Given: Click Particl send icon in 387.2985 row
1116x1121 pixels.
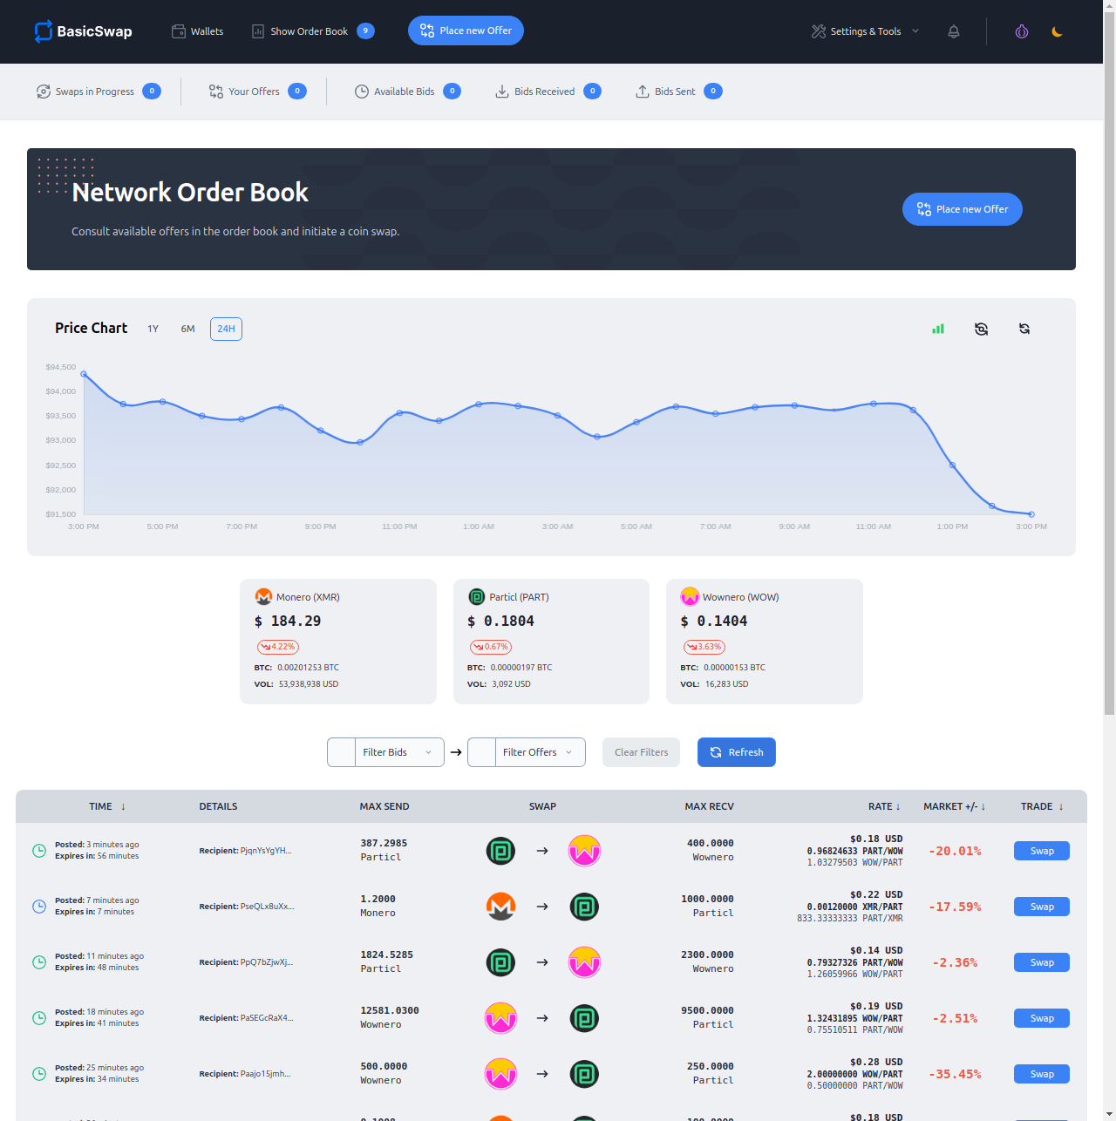Looking at the screenshot, I should coord(500,851).
